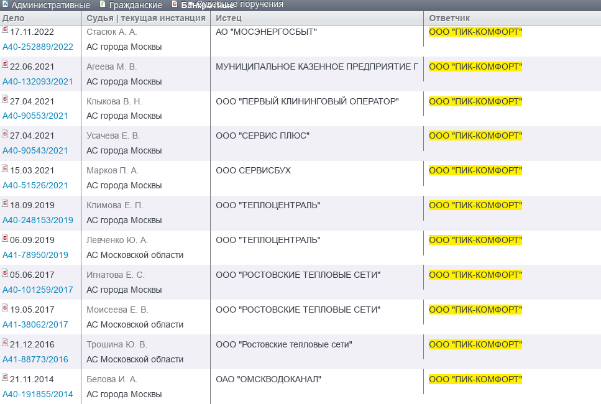Click the blue icon of the Административные filter
This screenshot has height=404, width=601.
coord(5,5)
